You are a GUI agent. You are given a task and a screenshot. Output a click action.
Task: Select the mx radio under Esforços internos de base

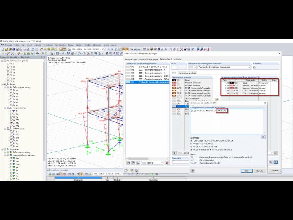tap(11, 158)
